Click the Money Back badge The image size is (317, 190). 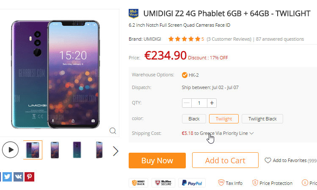click(x=138, y=183)
